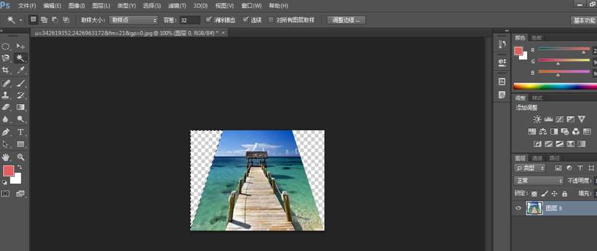Select the Magic Wand tool
Viewport: 597px width, 251px height.
point(20,59)
